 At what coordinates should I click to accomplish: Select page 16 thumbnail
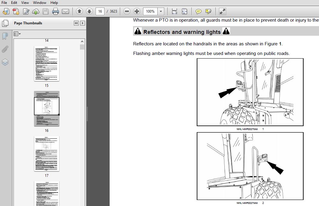click(x=47, y=109)
